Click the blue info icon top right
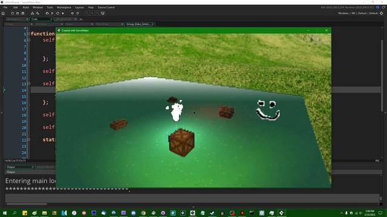Viewport: 387px width, 217px height. (377, 7)
